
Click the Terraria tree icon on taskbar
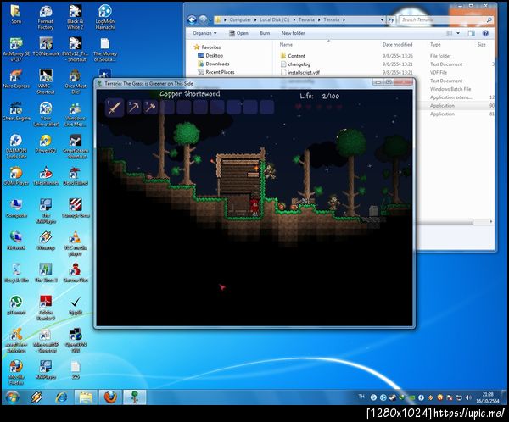pyautogui.click(x=134, y=397)
